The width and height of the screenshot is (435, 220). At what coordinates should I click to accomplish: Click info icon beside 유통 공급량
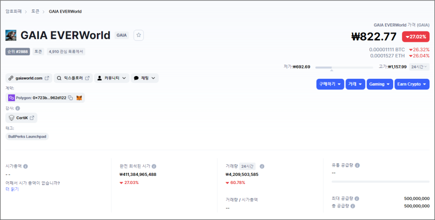358,165
